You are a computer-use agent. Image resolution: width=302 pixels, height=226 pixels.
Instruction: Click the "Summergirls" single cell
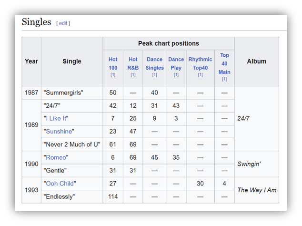click(63, 92)
